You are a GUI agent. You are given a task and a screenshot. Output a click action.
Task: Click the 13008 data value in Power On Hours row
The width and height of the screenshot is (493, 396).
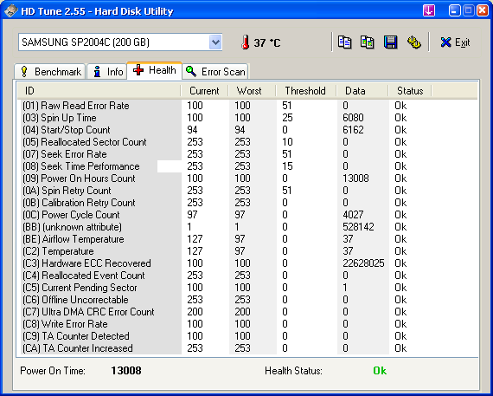(x=355, y=179)
